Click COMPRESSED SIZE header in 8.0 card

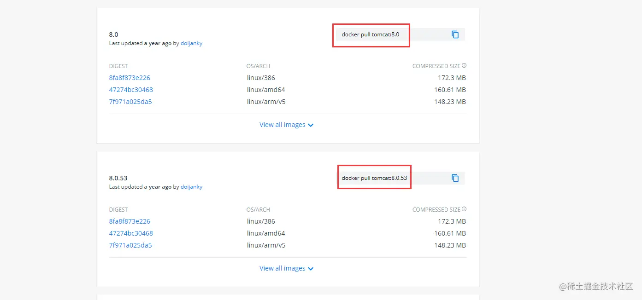[436, 66]
